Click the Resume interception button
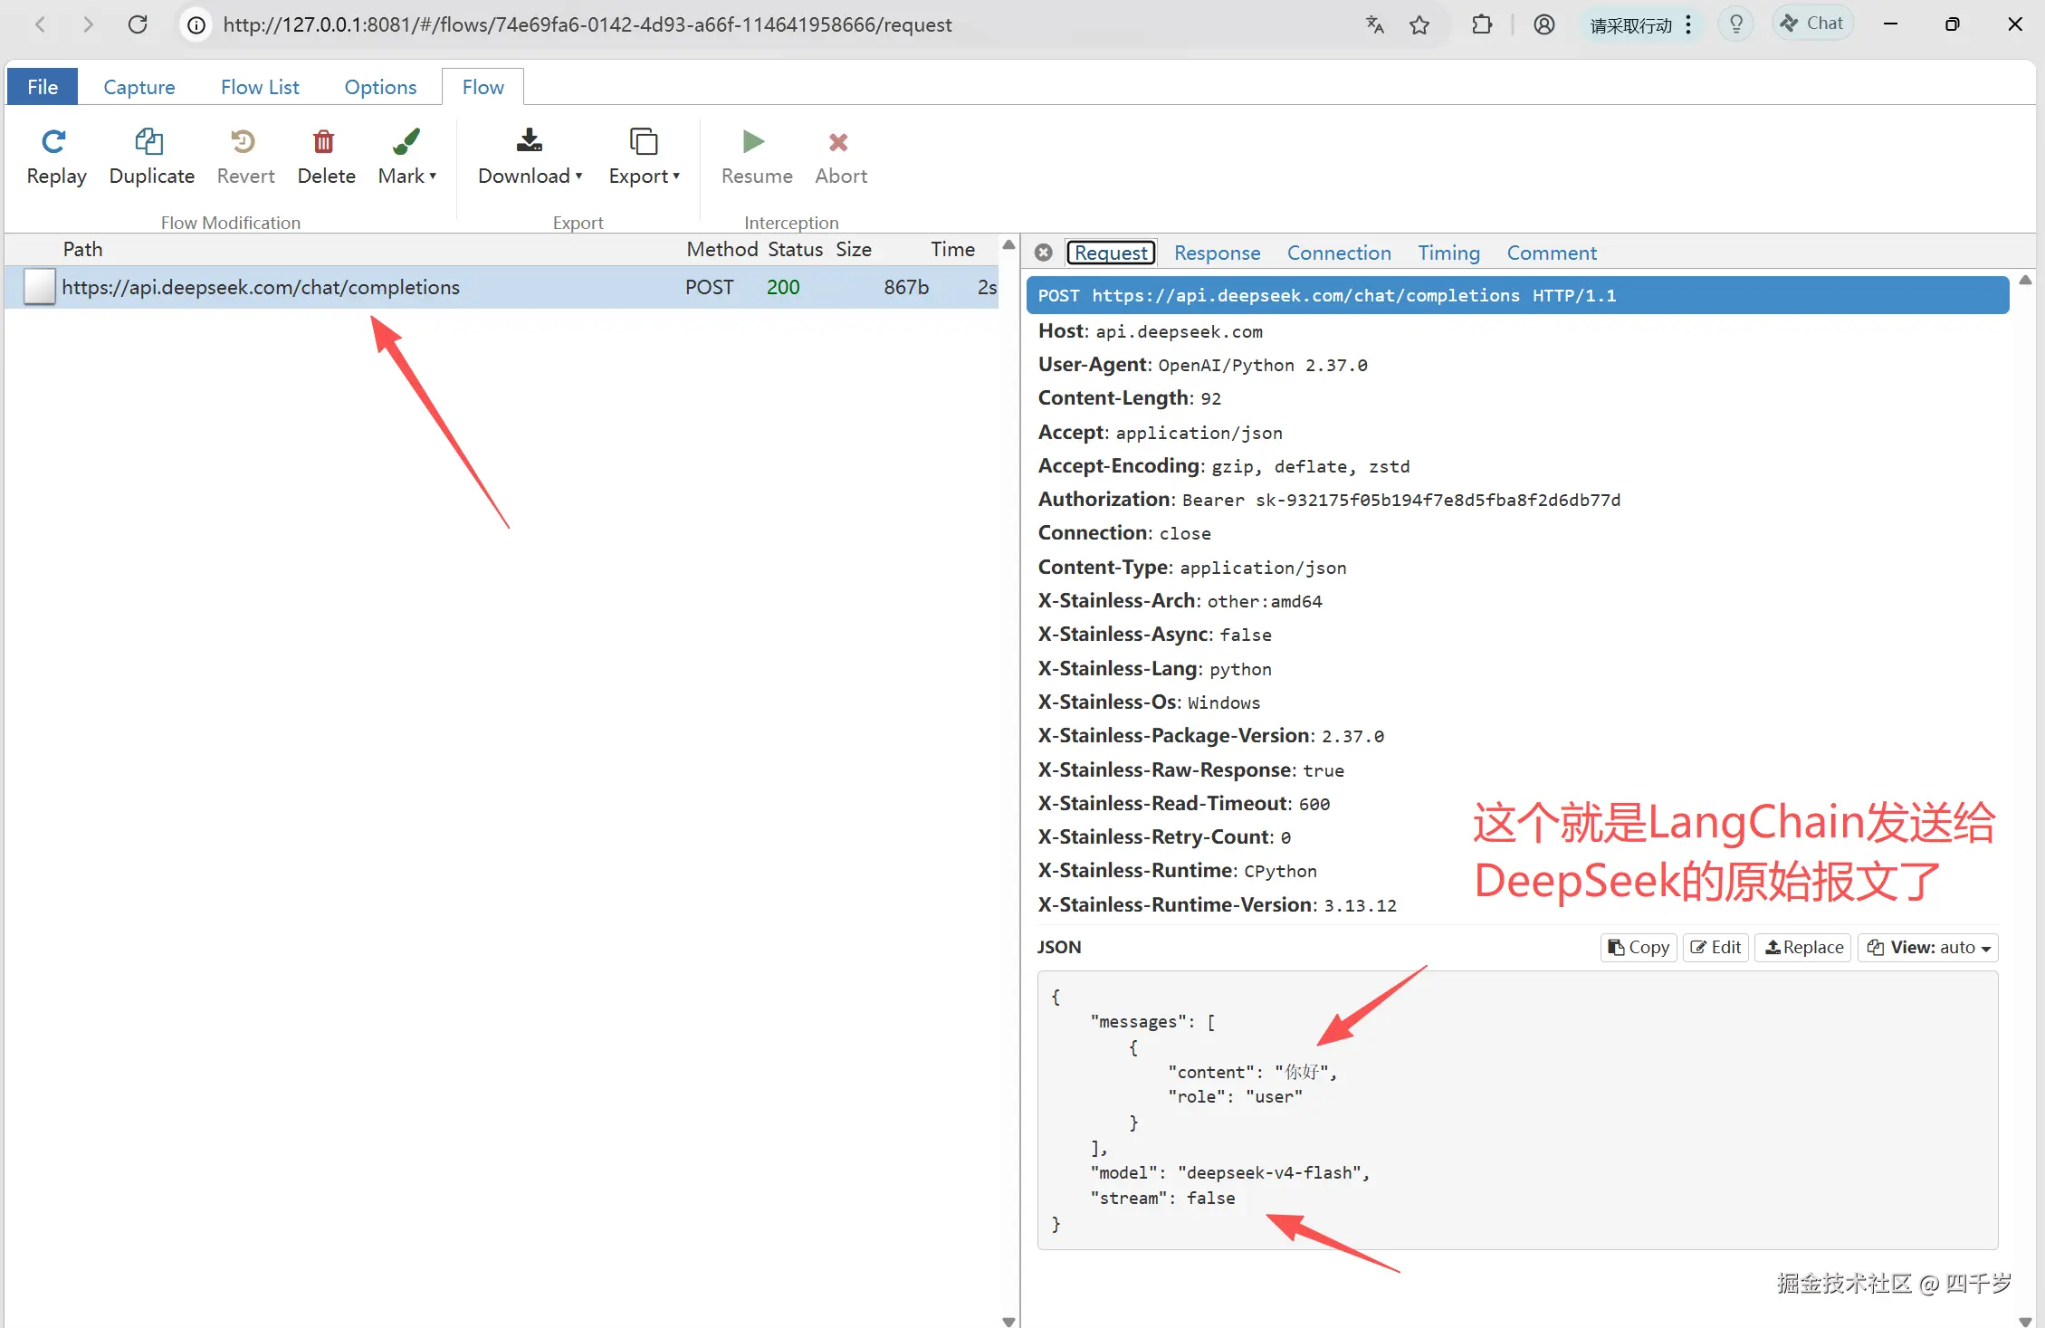This screenshot has width=2045, height=1328. point(757,157)
